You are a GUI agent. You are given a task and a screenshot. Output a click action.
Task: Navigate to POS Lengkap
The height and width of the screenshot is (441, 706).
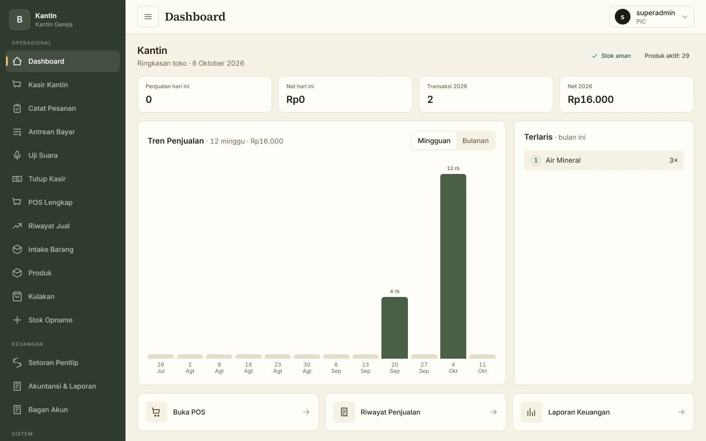pyautogui.click(x=63, y=202)
